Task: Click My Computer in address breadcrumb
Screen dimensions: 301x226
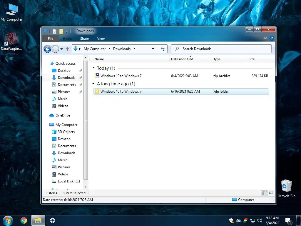Action: (x=95, y=49)
